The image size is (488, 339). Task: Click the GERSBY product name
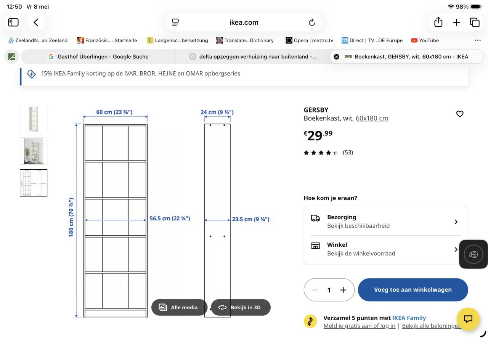coord(316,110)
